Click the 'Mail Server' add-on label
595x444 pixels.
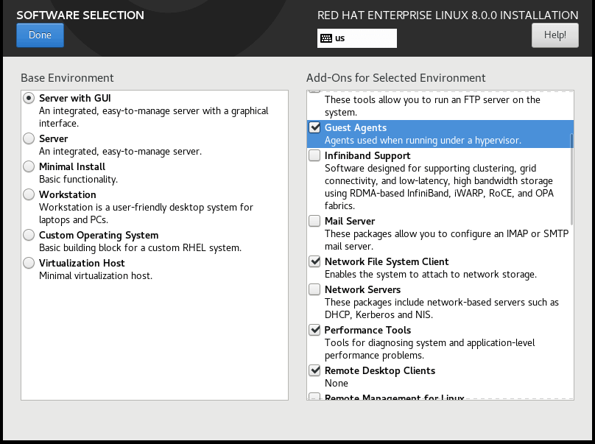coord(350,221)
